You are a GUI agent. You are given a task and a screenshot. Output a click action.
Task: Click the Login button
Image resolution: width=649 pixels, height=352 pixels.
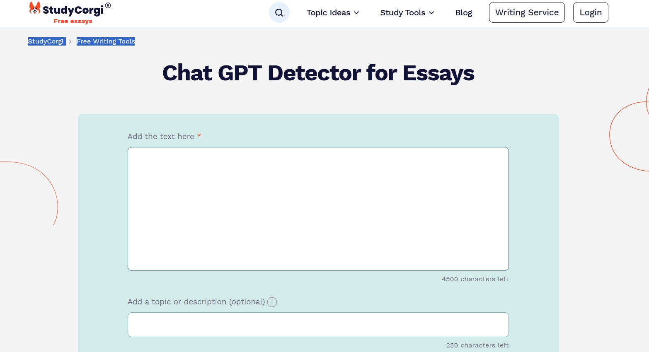(x=591, y=12)
